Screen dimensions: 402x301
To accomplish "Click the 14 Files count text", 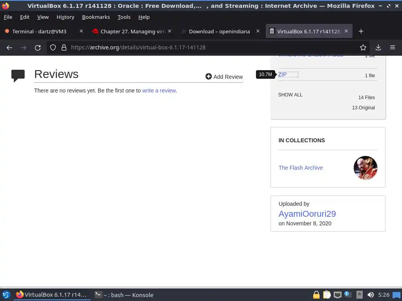I will [x=366, y=98].
